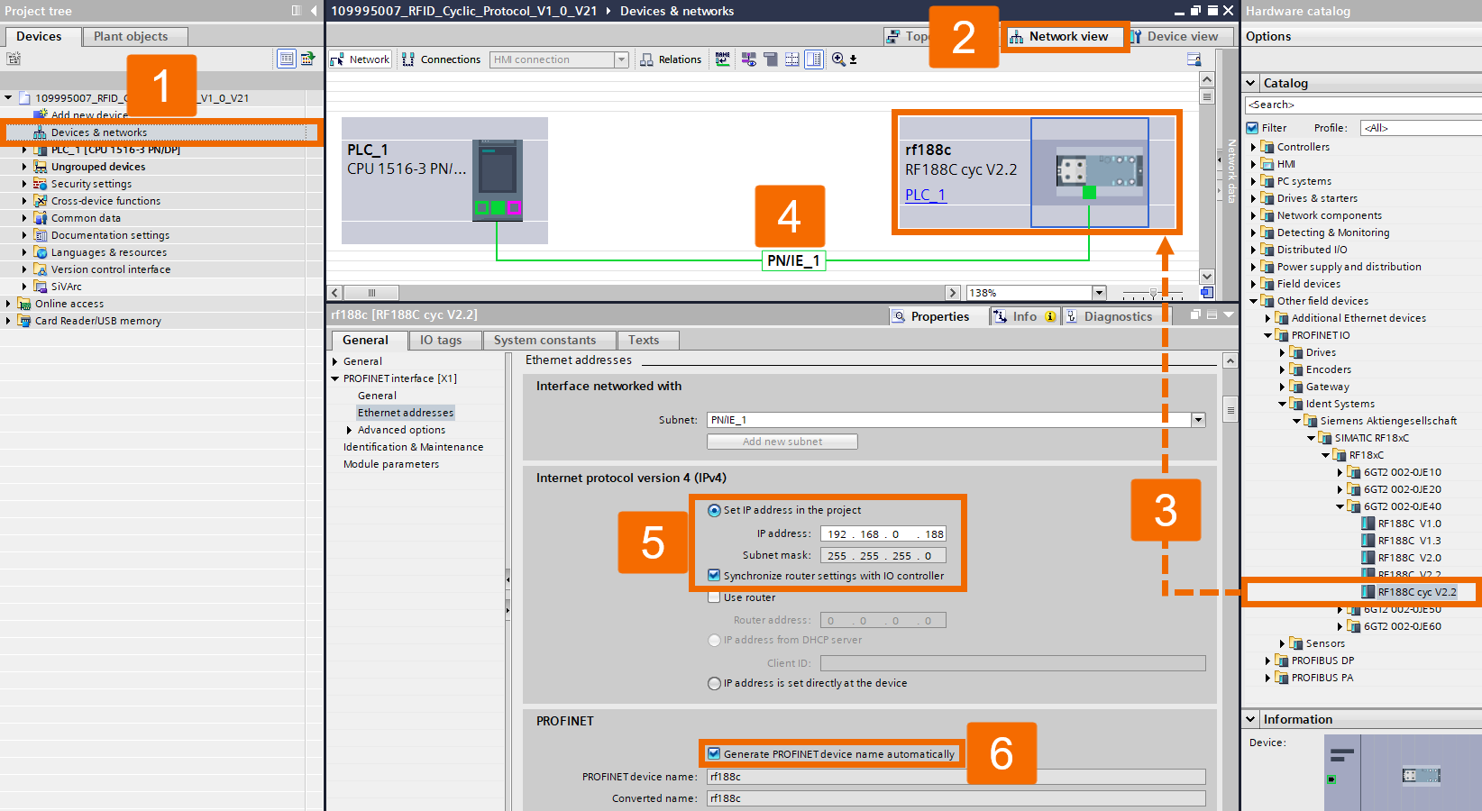The width and height of the screenshot is (1482, 811).
Task: Toggle Generate PROFINET device name automatically
Action: [x=714, y=754]
